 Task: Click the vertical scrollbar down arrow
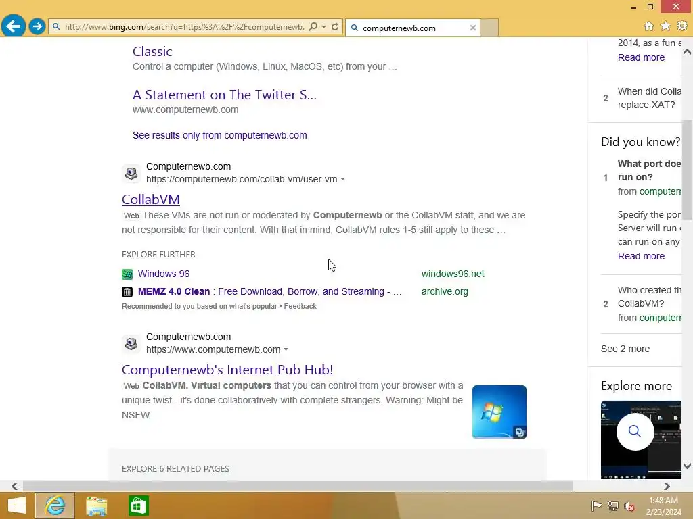pyautogui.click(x=688, y=466)
